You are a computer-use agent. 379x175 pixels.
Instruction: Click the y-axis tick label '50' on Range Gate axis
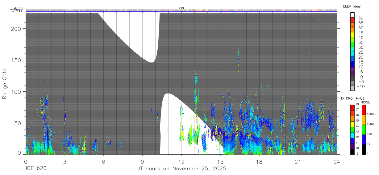(x=18, y=123)
